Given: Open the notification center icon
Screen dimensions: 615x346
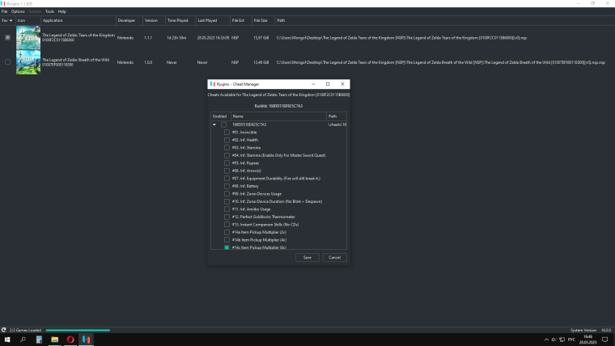Looking at the screenshot, I should [x=605, y=340].
